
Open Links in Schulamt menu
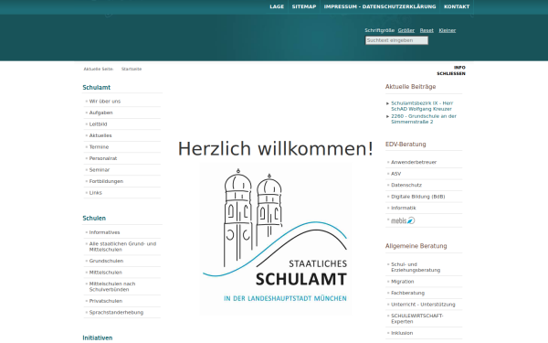click(x=95, y=193)
